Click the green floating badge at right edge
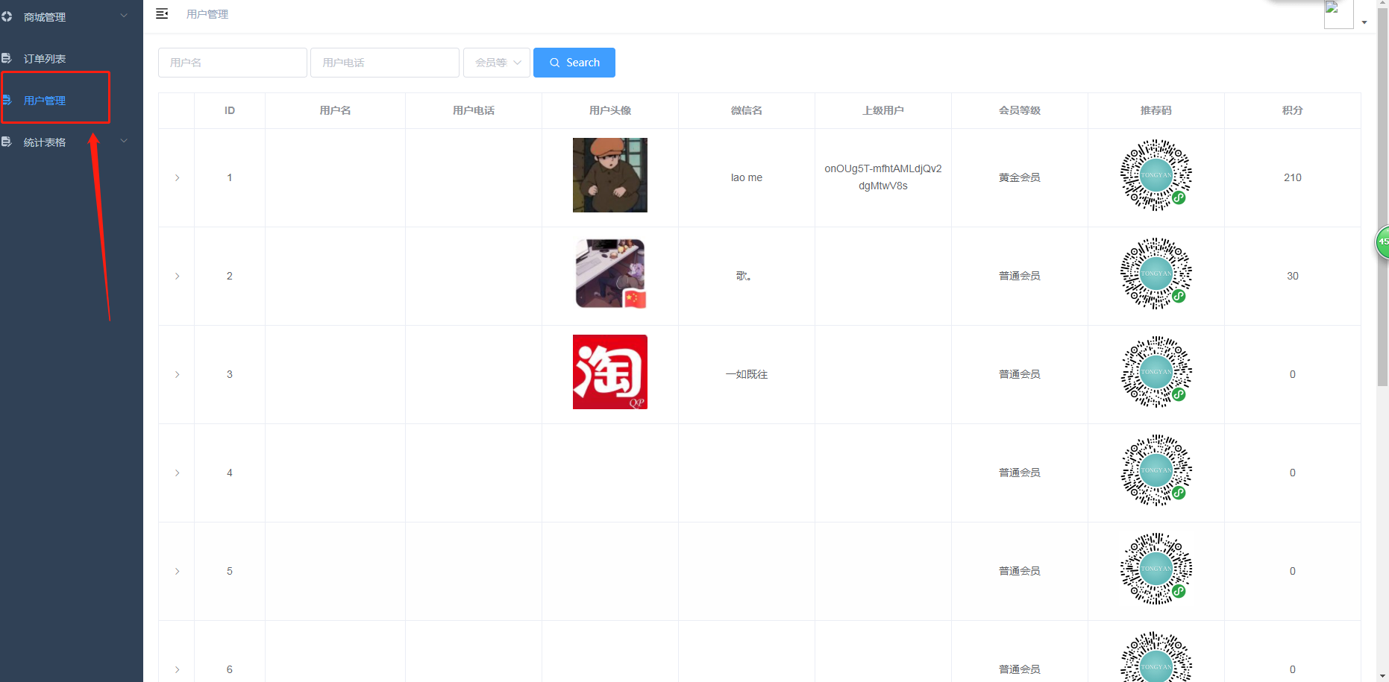This screenshot has width=1389, height=682. pyautogui.click(x=1382, y=242)
